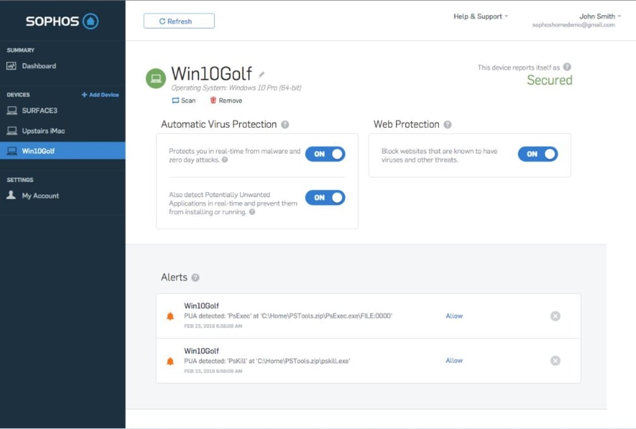
Task: Open help icon beside Alerts heading
Action: point(196,277)
